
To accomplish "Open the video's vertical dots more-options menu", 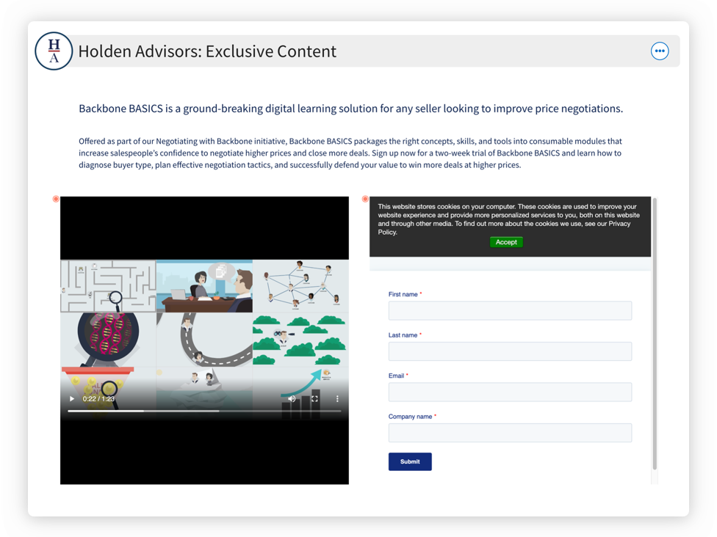I will tap(338, 398).
